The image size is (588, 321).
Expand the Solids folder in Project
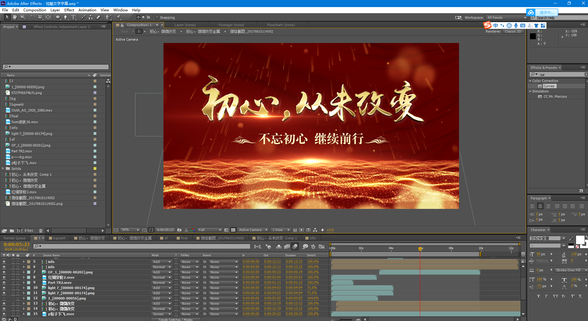pos(3,168)
